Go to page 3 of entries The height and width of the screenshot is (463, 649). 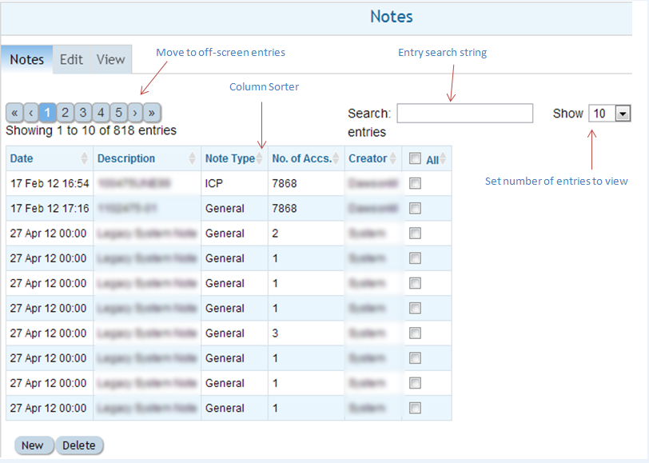click(82, 112)
